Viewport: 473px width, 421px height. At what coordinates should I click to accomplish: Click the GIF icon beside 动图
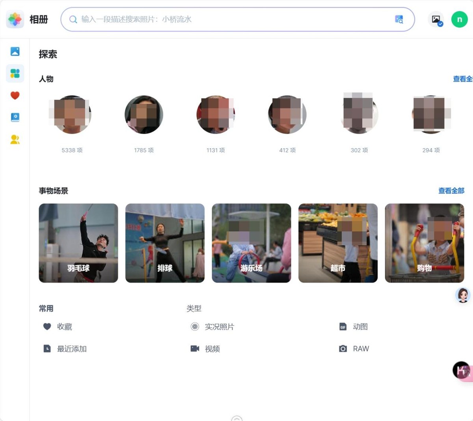coord(343,326)
